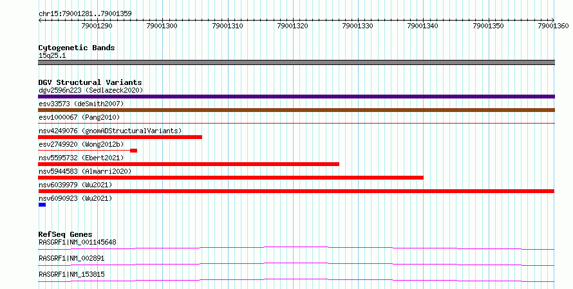Click the brown esv33573 variant bar
This screenshot has width=573, height=289.
[x=296, y=110]
